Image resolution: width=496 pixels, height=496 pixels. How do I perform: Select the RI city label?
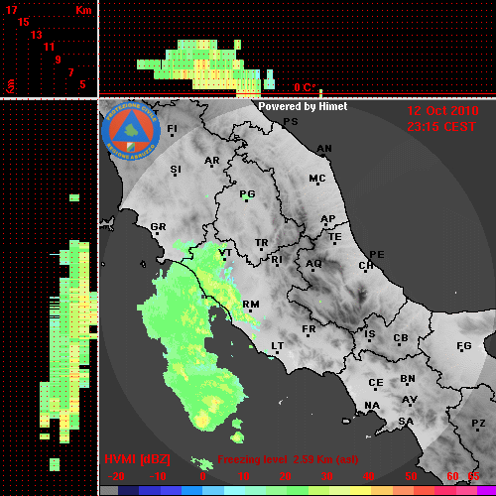click(x=277, y=260)
